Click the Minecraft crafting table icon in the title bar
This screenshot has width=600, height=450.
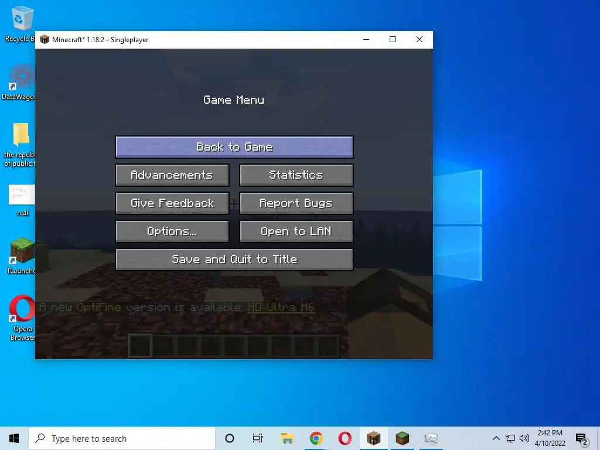pos(45,39)
